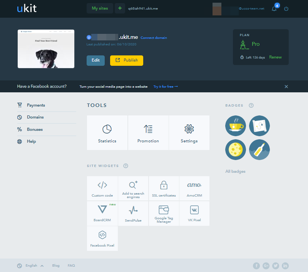
Task: Set up the VK Pixel widget
Action: pyautogui.click(x=194, y=213)
